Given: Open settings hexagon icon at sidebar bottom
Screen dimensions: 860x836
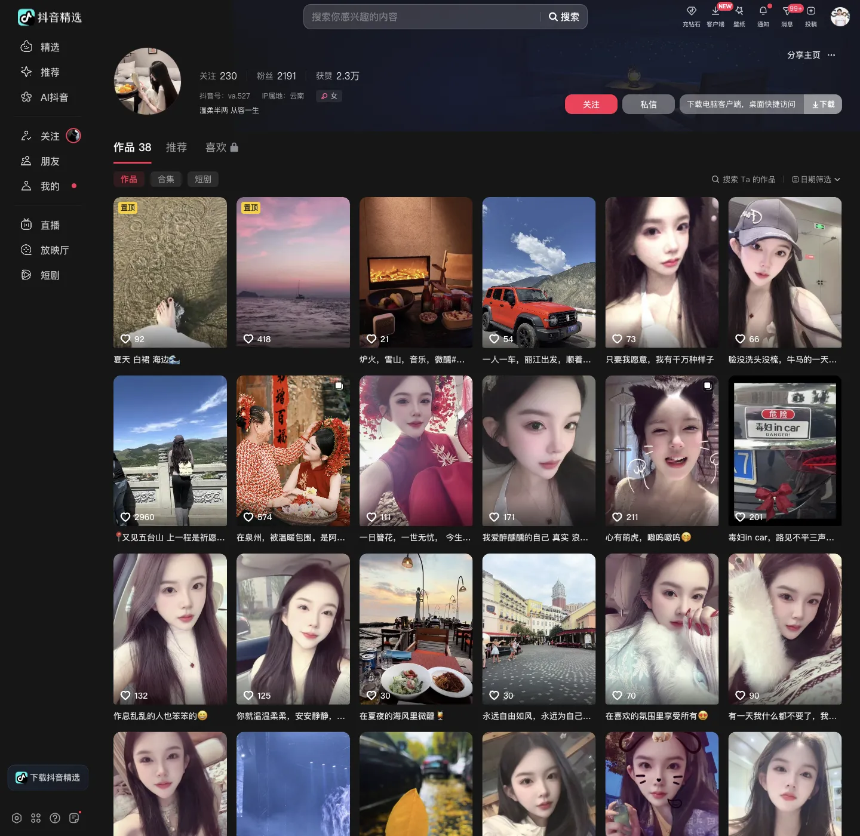Looking at the screenshot, I should pyautogui.click(x=17, y=818).
